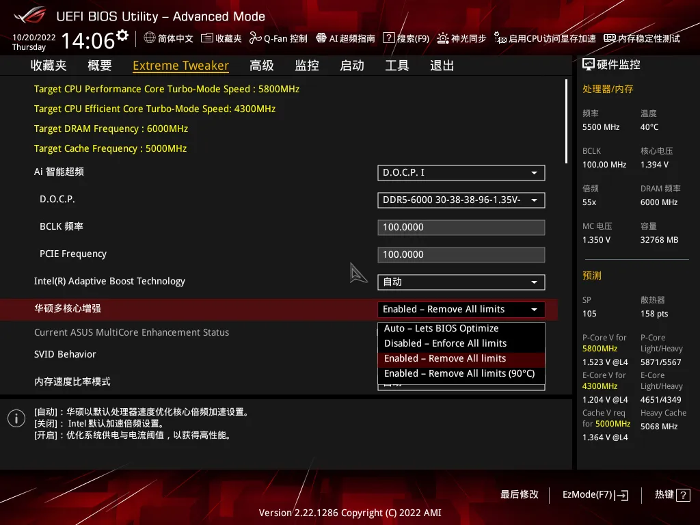Click the 预测 section heading

click(591, 275)
